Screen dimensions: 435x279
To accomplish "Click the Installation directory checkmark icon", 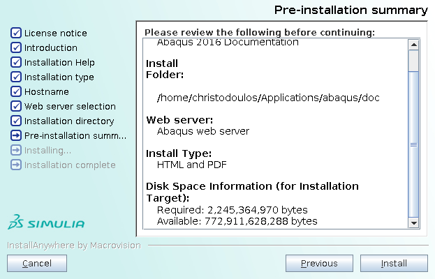I will (x=16, y=121).
